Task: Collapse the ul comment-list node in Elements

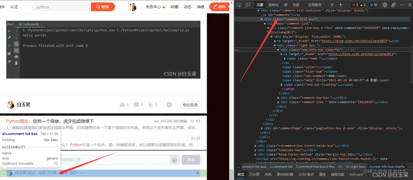Action: [x=265, y=23]
